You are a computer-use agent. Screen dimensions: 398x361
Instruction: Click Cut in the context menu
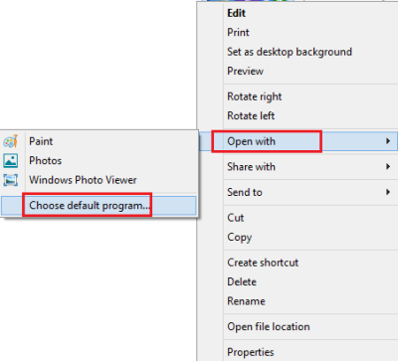236,218
